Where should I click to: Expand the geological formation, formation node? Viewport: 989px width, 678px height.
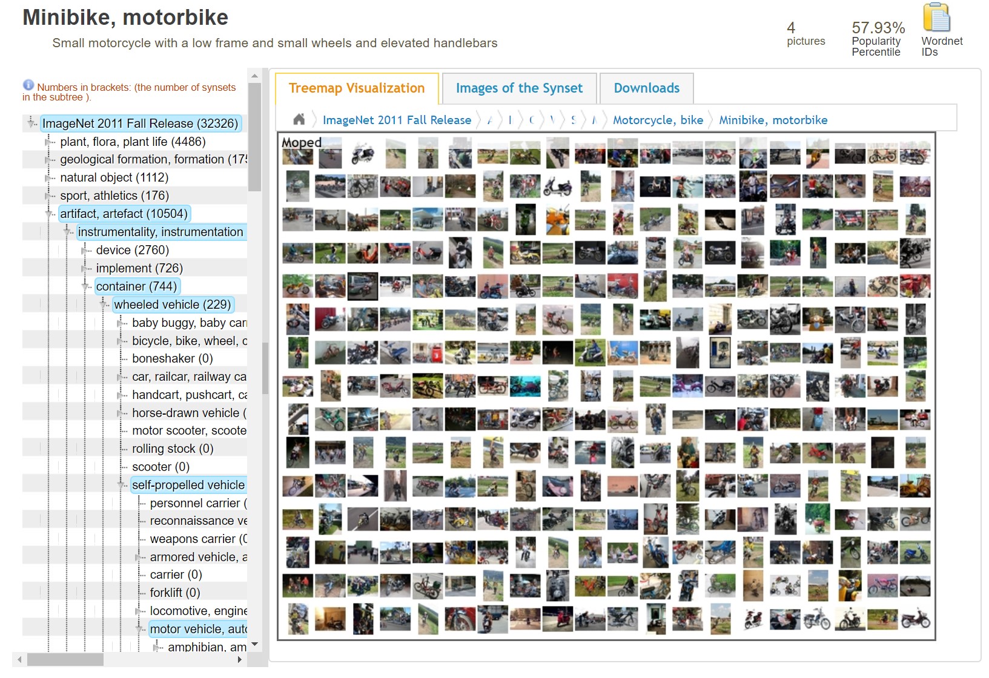(48, 159)
